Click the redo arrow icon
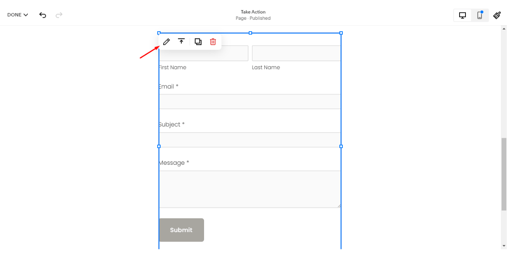511x257 pixels. (x=59, y=15)
